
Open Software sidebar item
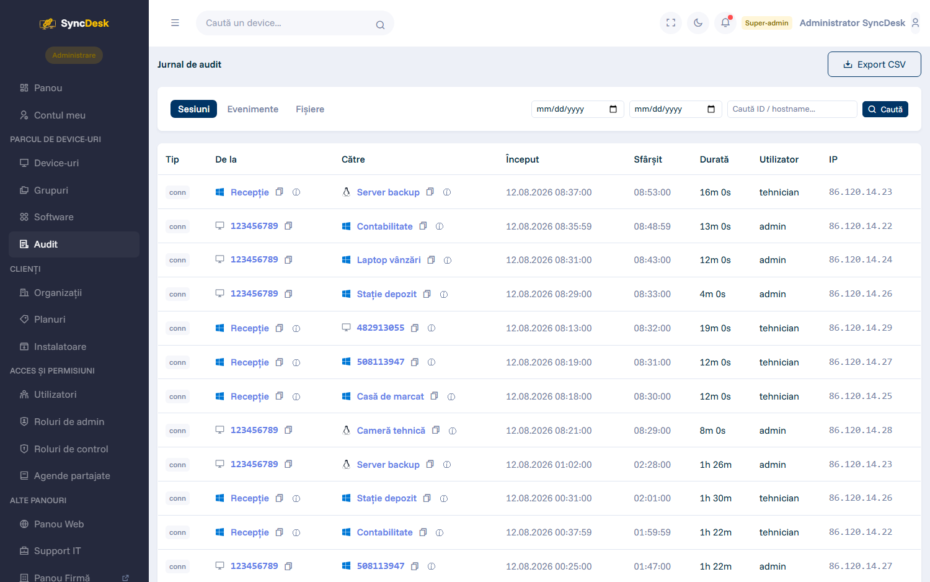tap(74, 217)
